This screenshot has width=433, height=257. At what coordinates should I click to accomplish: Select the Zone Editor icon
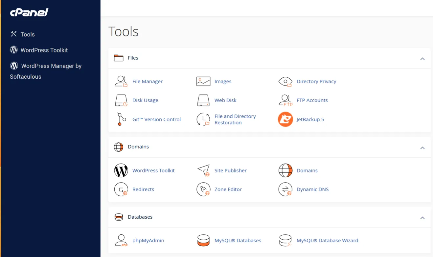click(203, 189)
